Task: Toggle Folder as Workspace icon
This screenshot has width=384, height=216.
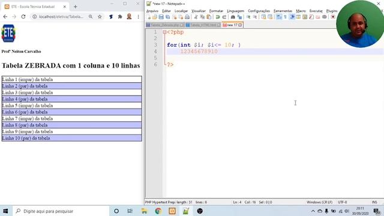Action: click(317, 17)
